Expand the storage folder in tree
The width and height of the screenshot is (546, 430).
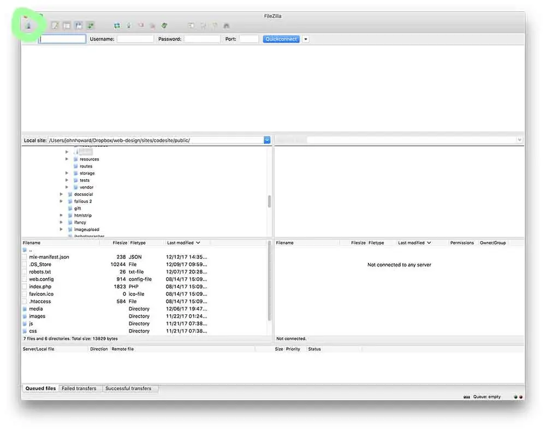point(67,173)
